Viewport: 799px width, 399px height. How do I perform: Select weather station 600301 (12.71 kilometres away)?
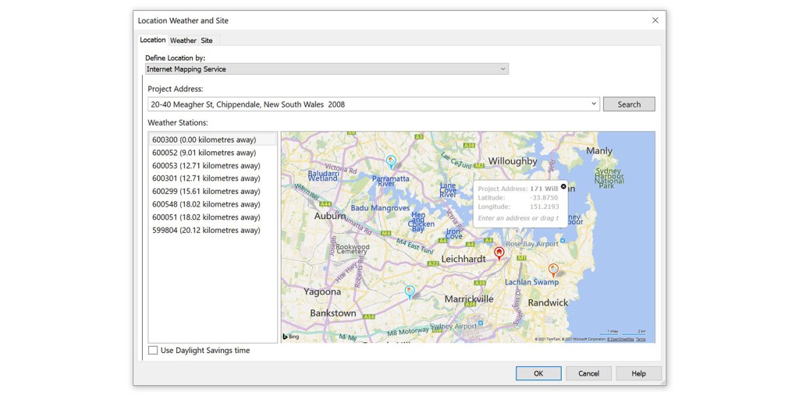(x=212, y=178)
